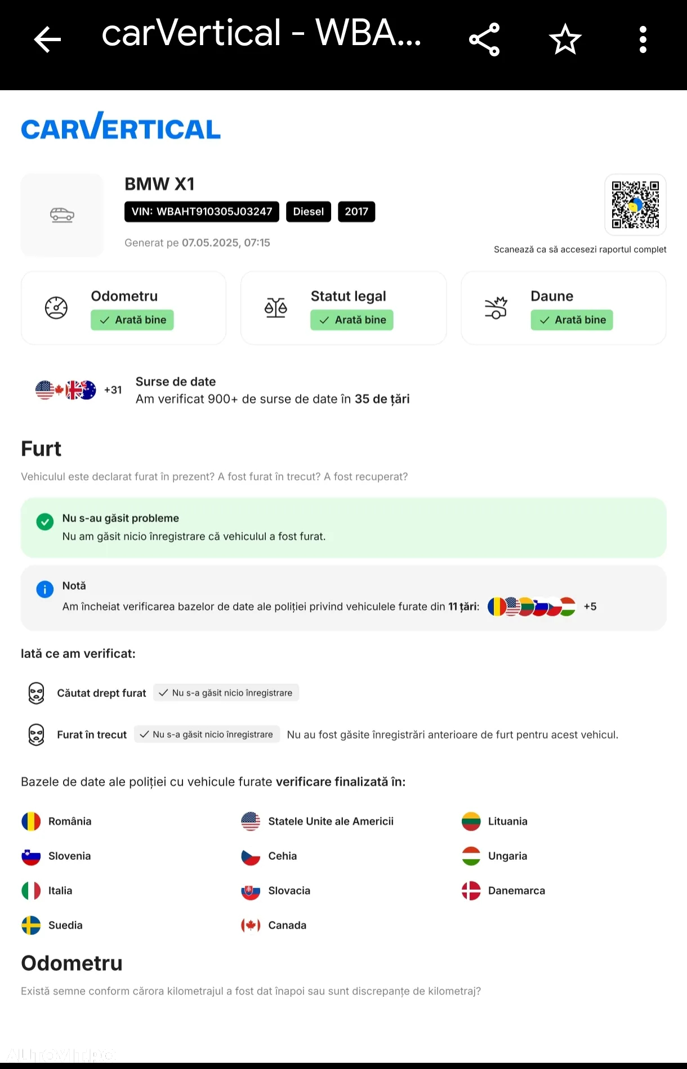Go back using the arrow icon
687x1069 pixels.
click(x=47, y=39)
